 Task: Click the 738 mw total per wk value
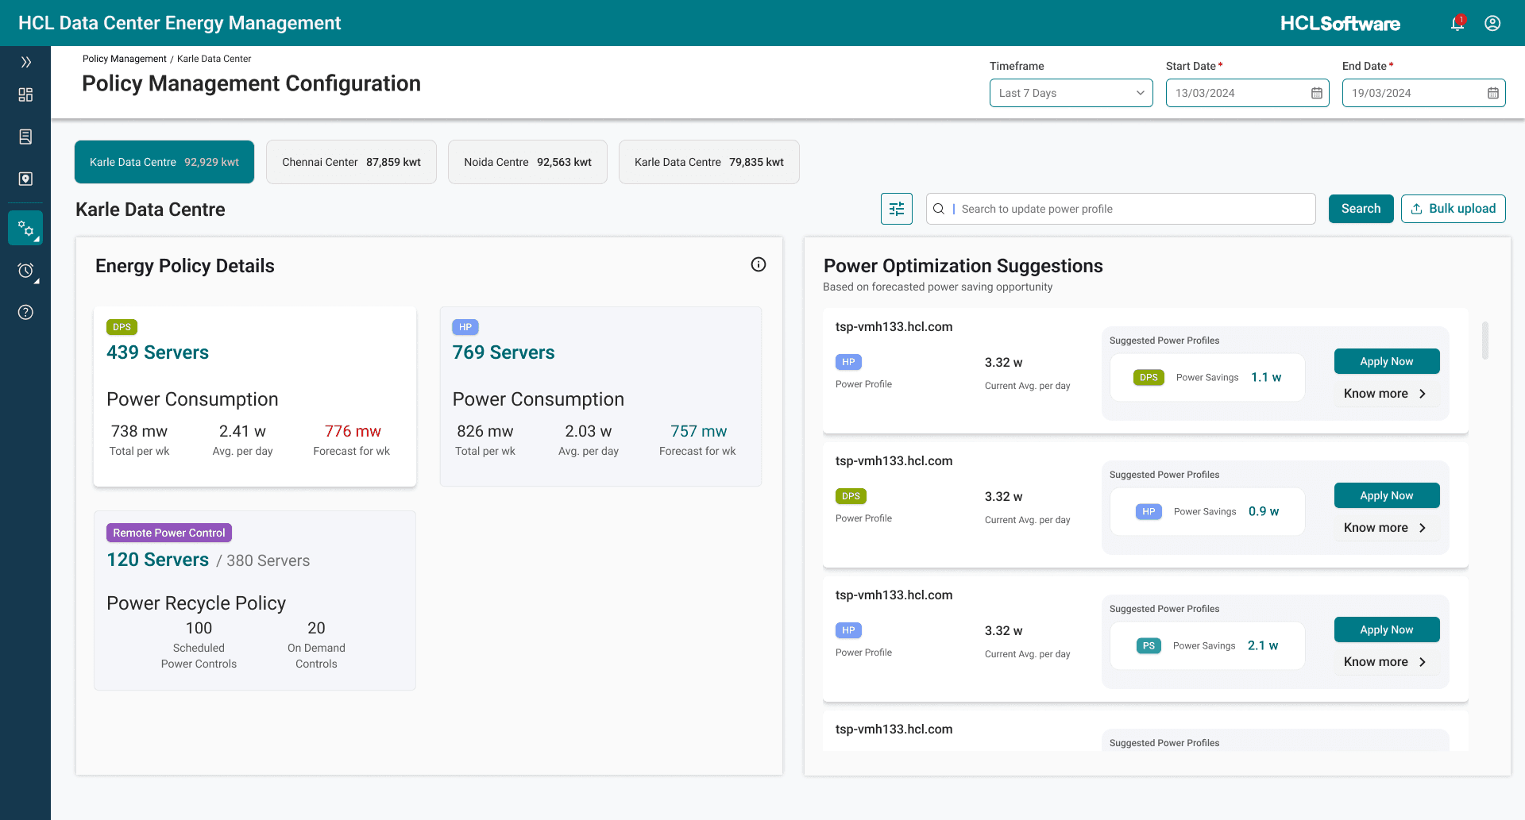(x=139, y=431)
